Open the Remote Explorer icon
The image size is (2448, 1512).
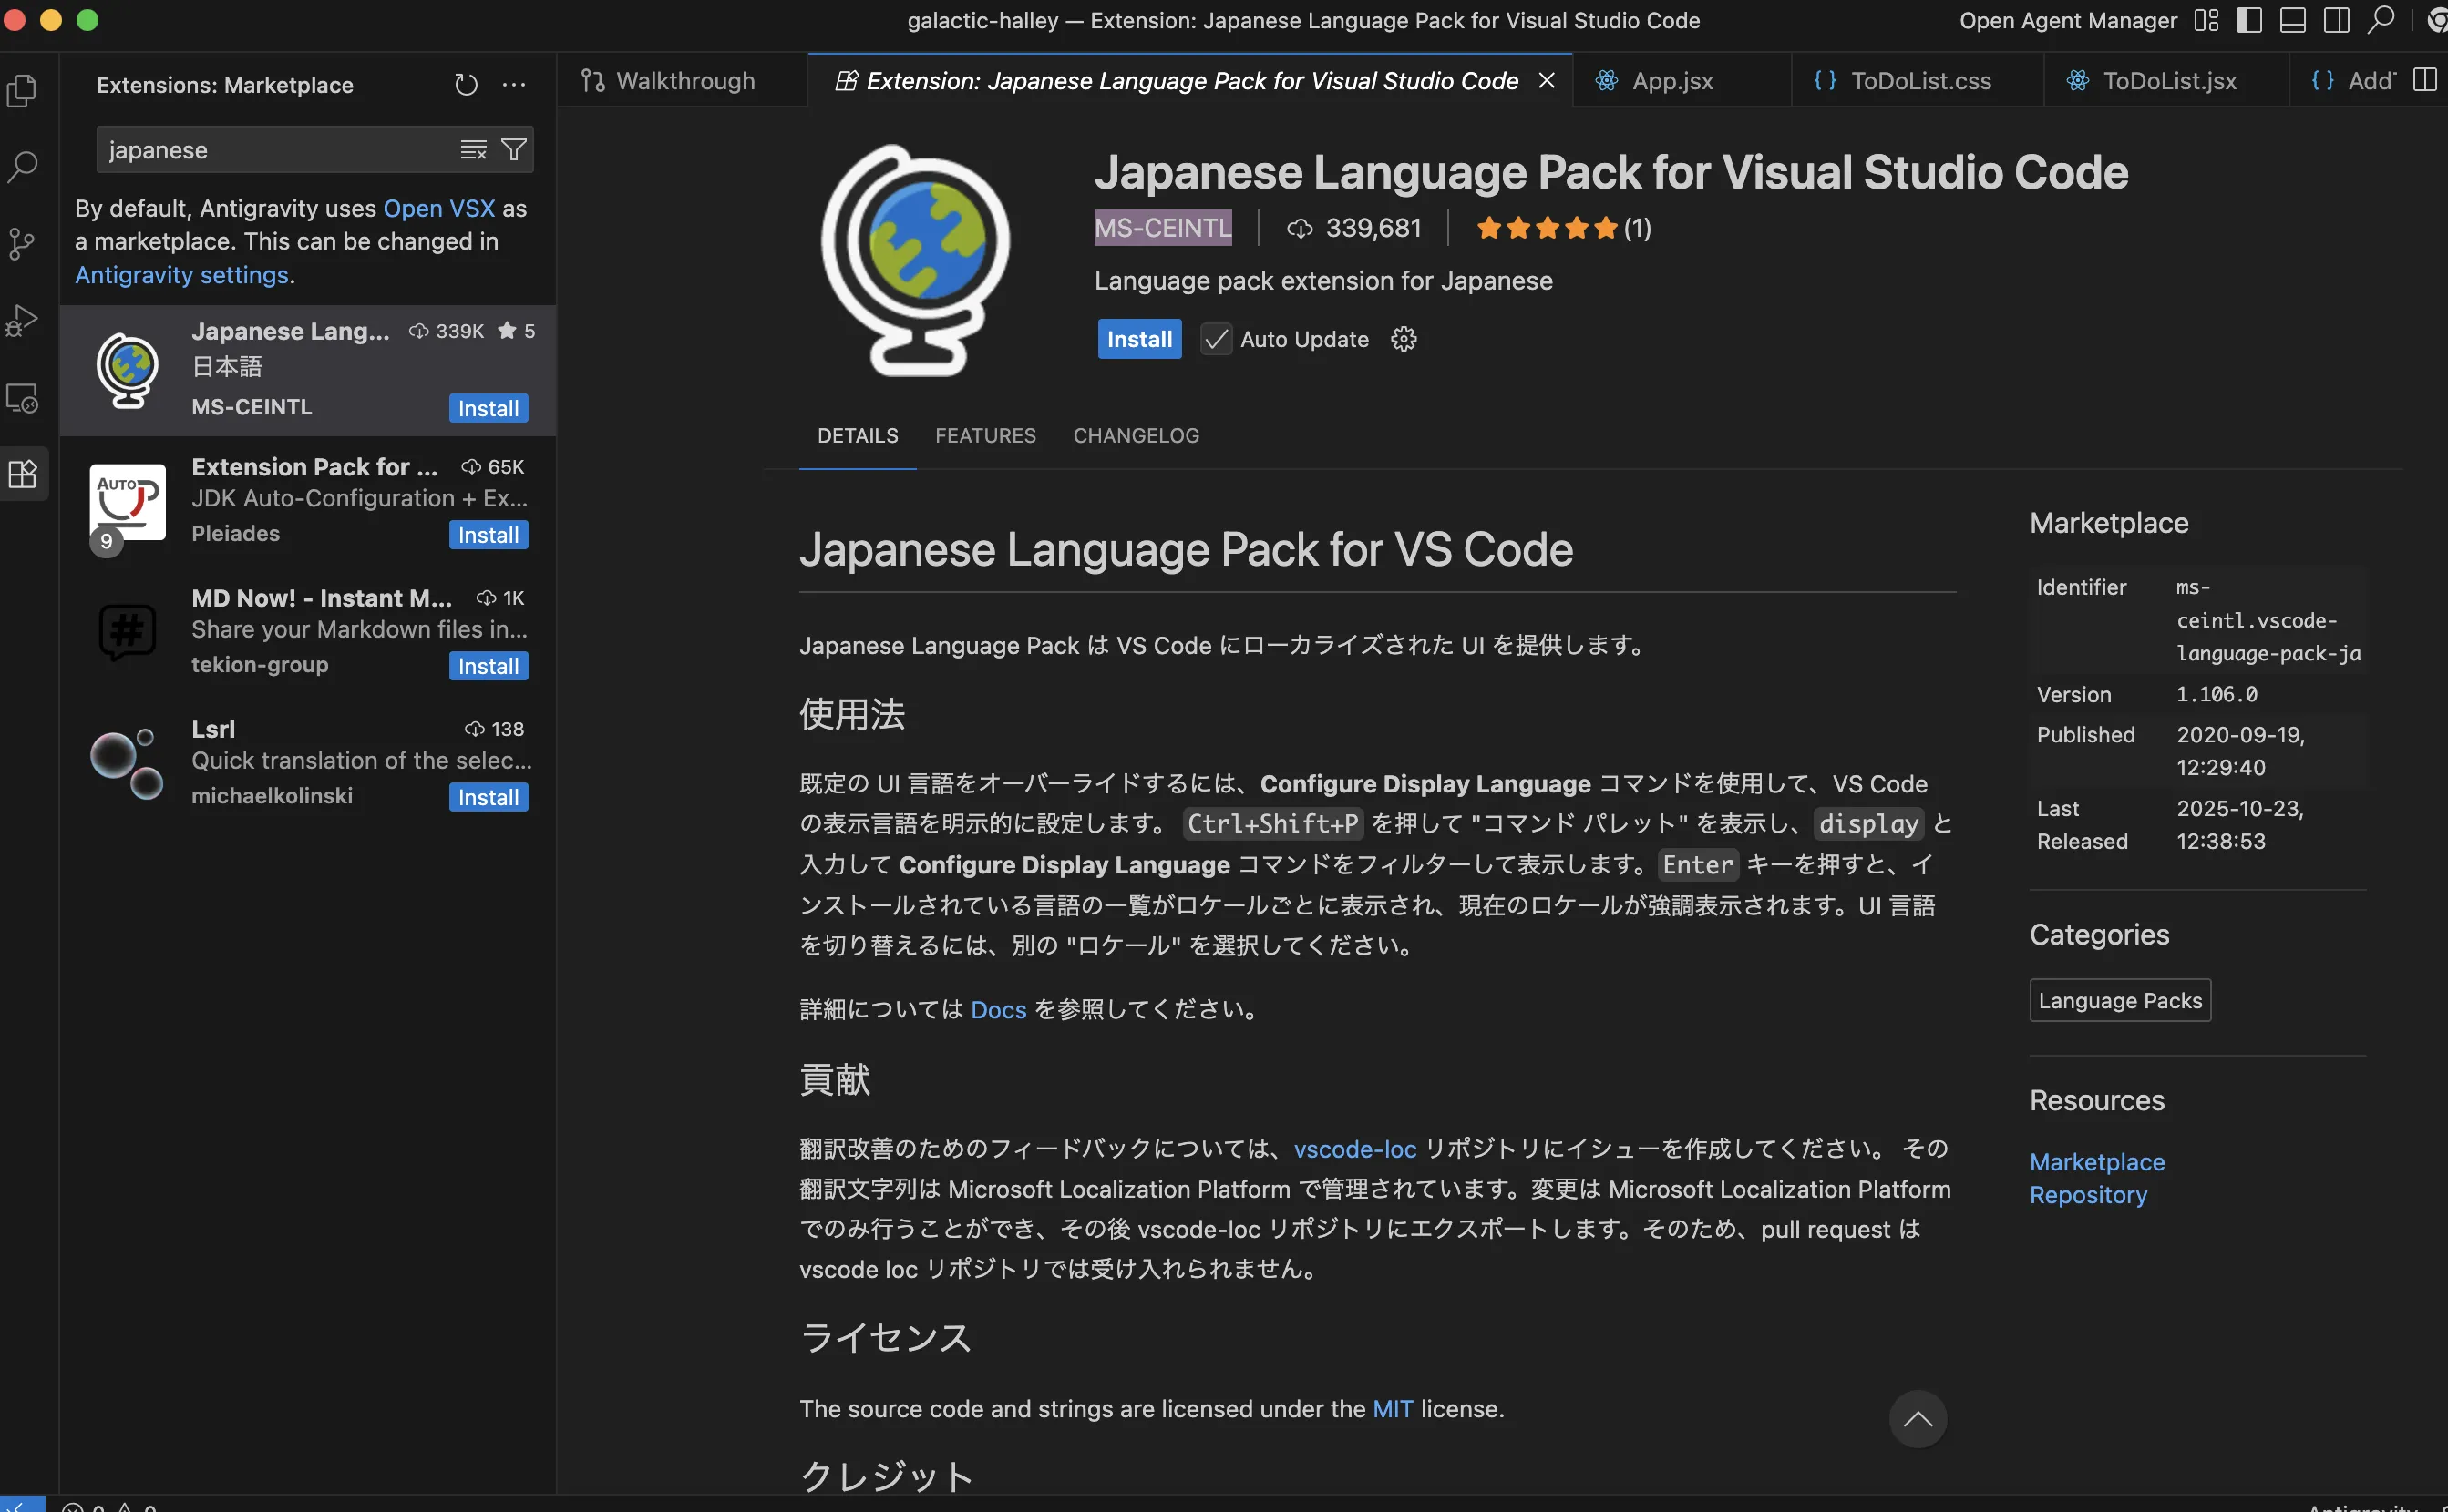pyautogui.click(x=23, y=398)
